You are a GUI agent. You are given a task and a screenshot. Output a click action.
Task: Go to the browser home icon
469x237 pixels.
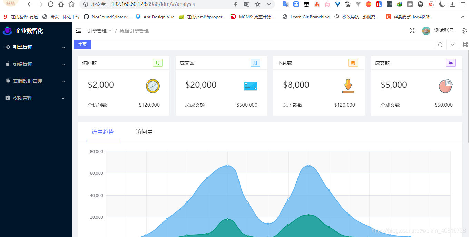click(x=61, y=4)
